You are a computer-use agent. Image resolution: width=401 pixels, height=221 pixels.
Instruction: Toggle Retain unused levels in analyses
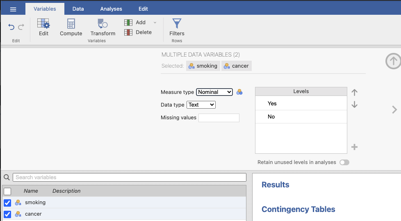(344, 162)
